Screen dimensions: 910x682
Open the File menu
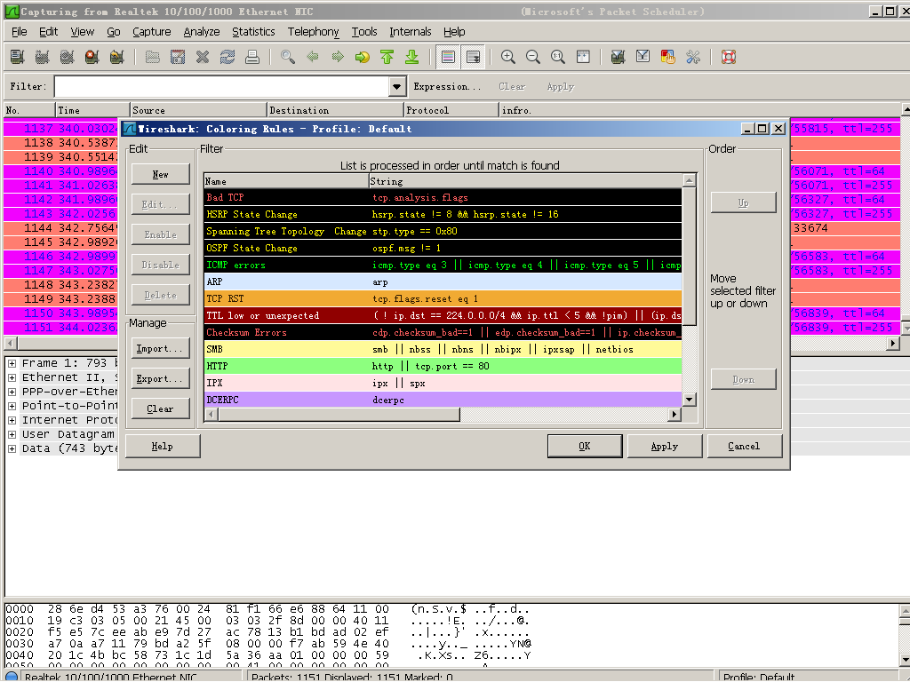20,32
